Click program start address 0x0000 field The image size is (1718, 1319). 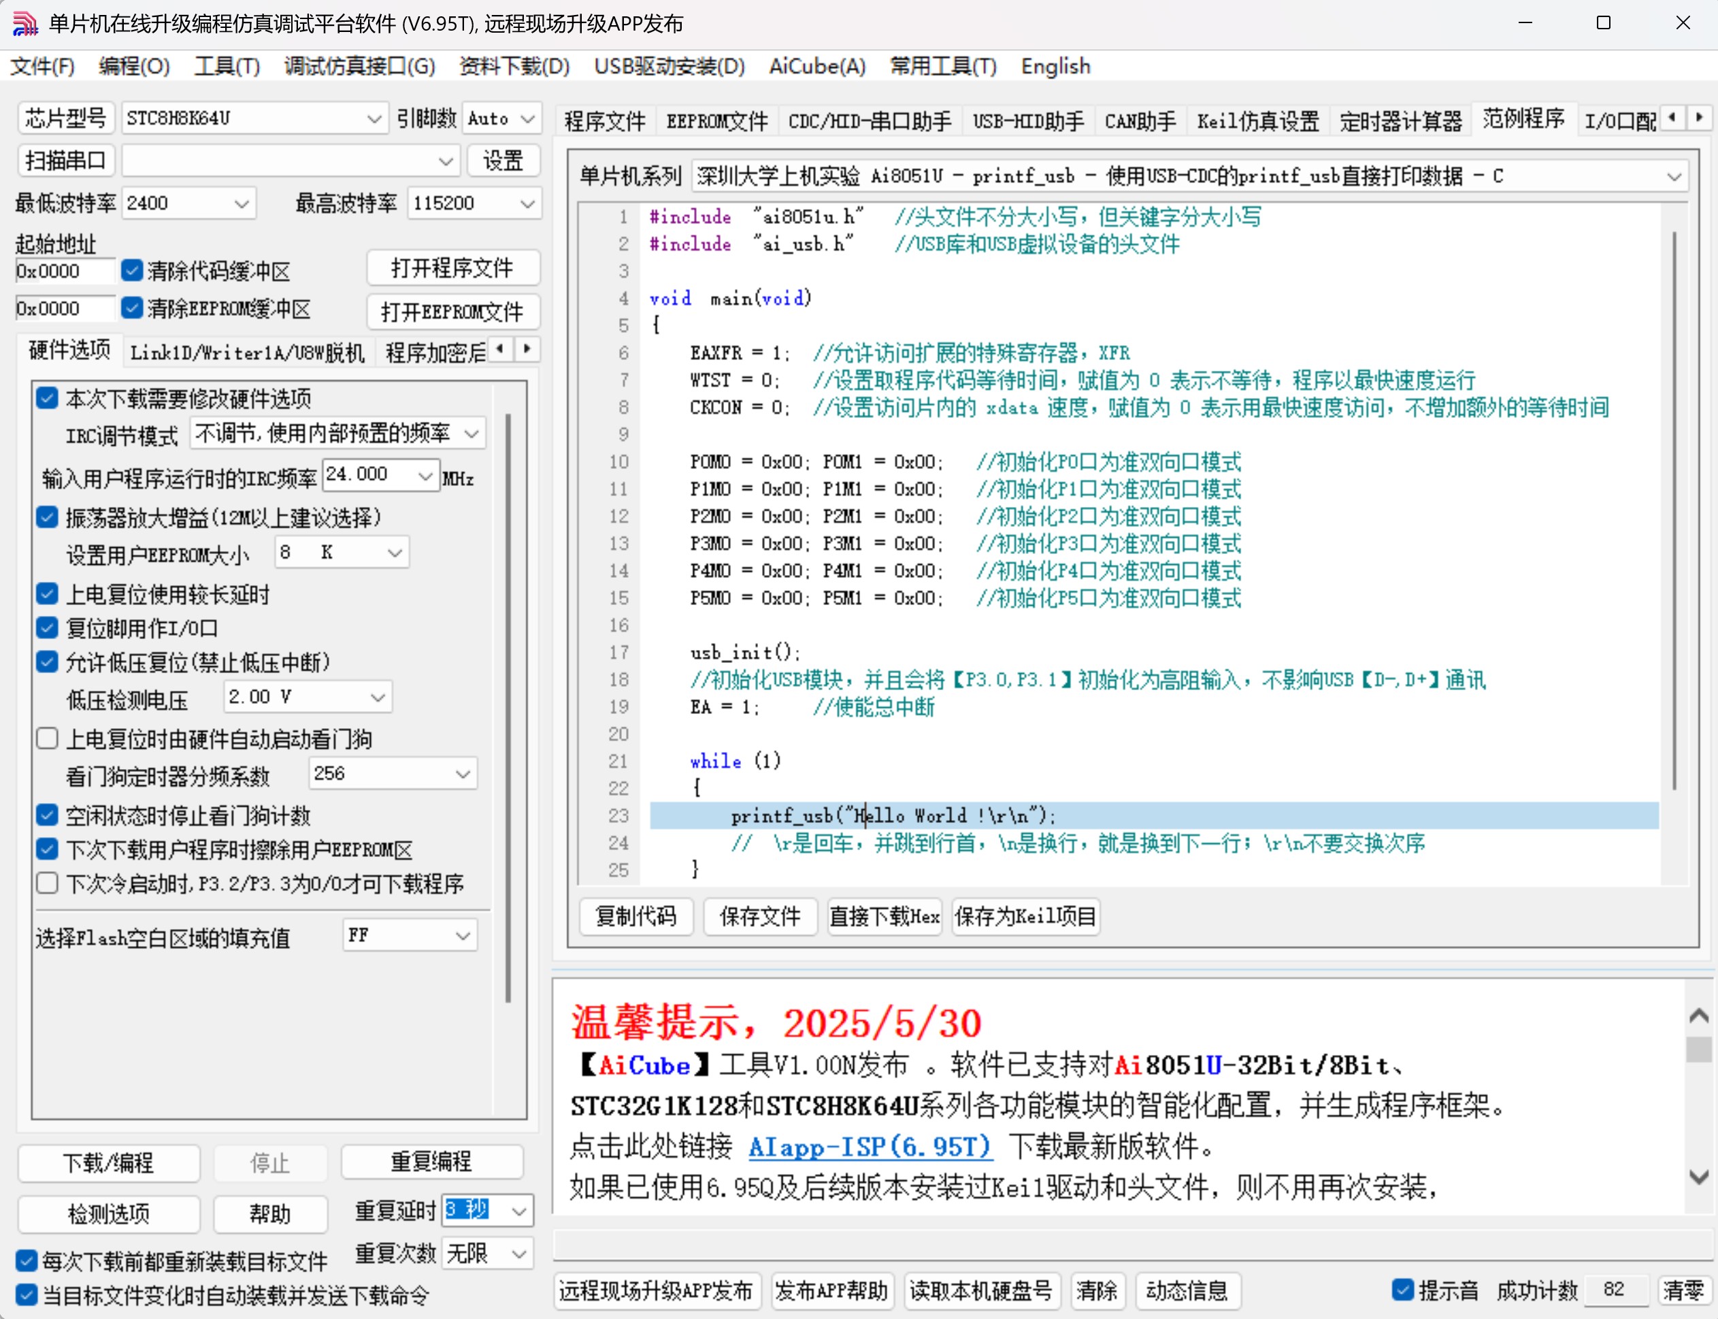pyautogui.click(x=65, y=272)
